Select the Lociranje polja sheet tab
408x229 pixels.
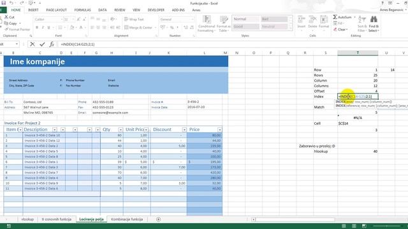91,219
